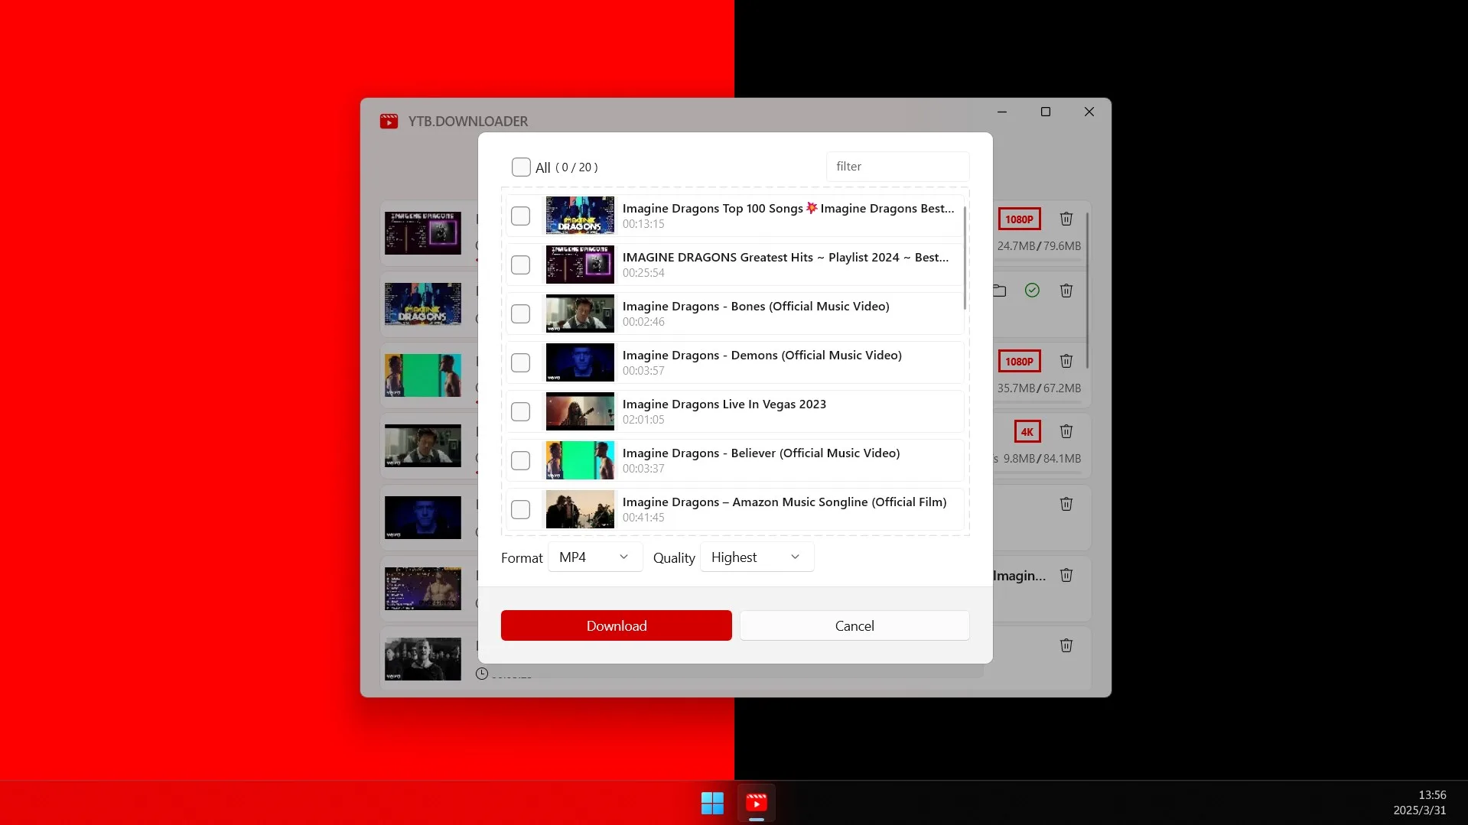Check the Imagine Dragons Top 100 Songs item
The height and width of the screenshot is (825, 1468).
tap(520, 216)
